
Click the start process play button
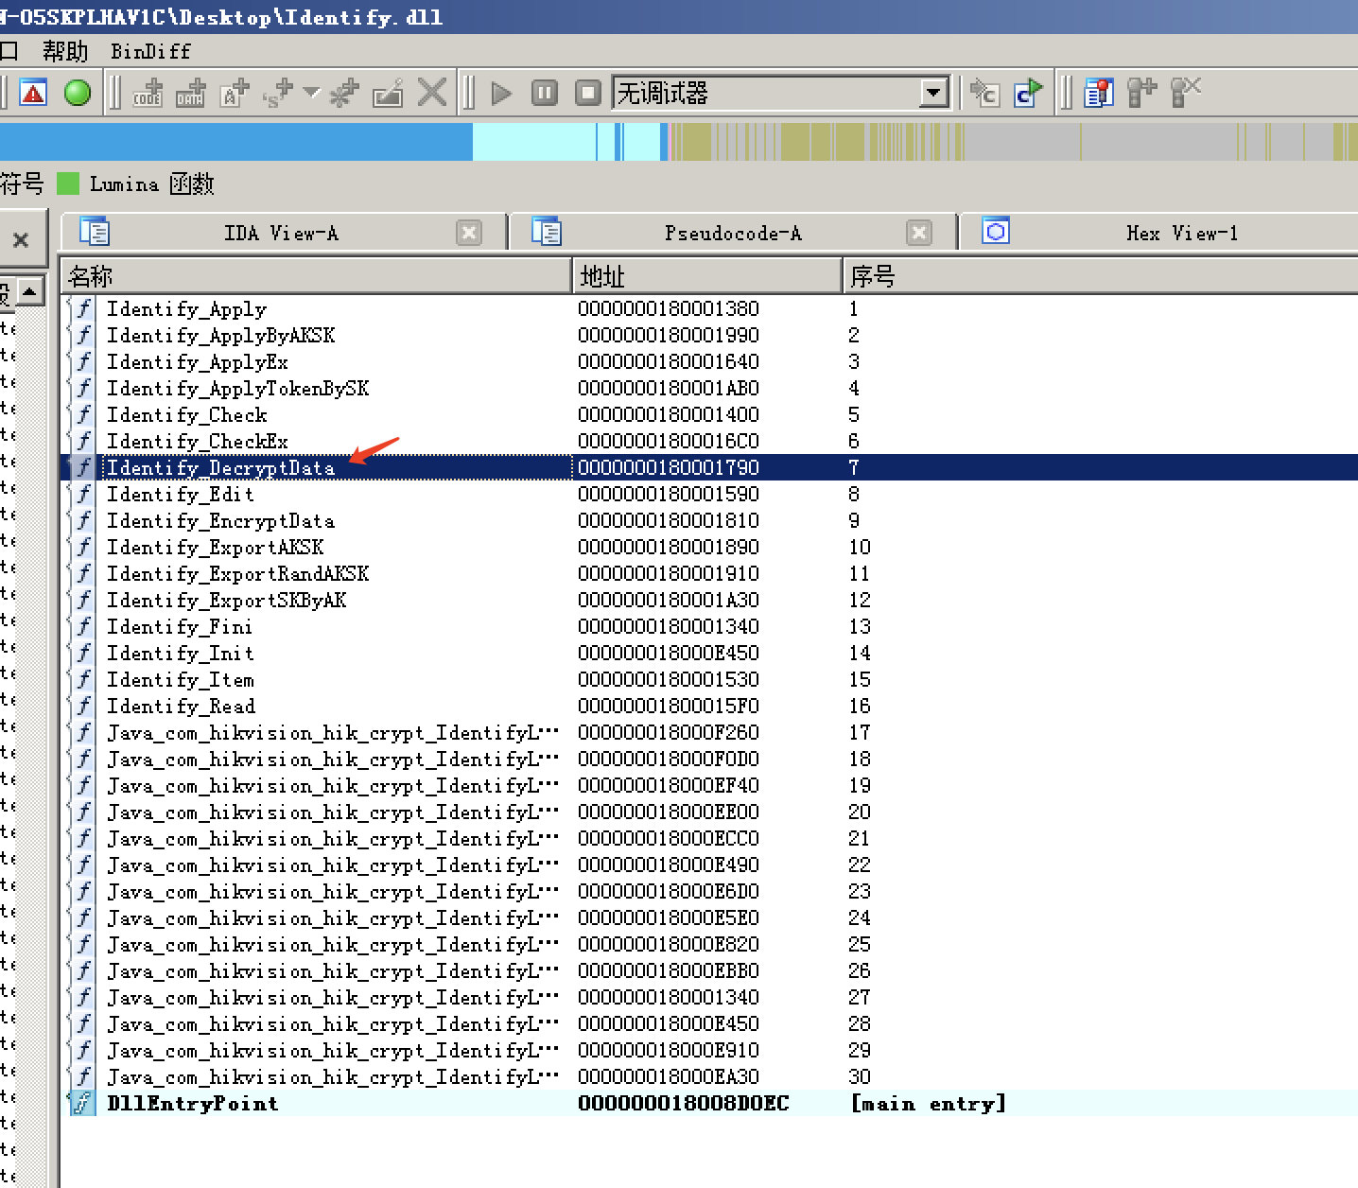tap(501, 93)
